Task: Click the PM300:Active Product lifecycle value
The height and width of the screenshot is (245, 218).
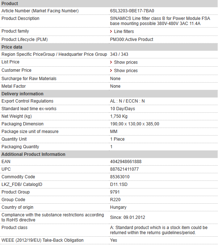Action: (x=132, y=40)
